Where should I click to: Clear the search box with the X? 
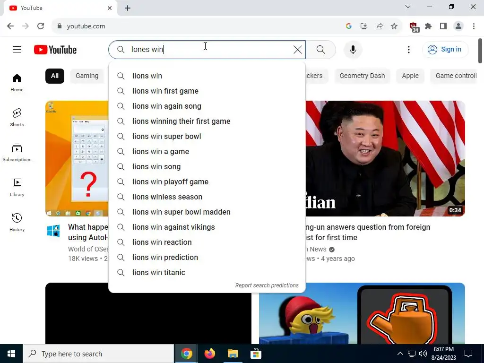(298, 49)
